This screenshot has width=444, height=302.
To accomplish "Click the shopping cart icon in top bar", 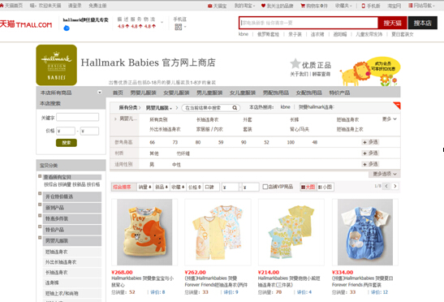I will coord(303,6).
